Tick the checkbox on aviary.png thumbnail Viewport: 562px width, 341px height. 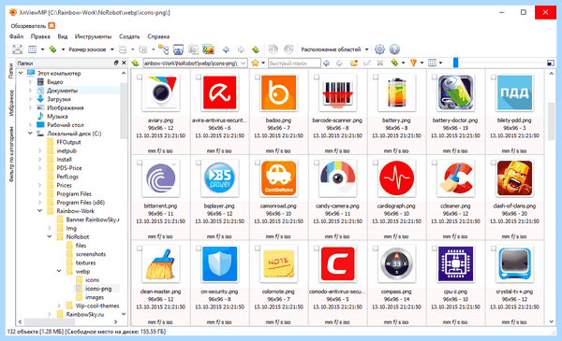(140, 77)
